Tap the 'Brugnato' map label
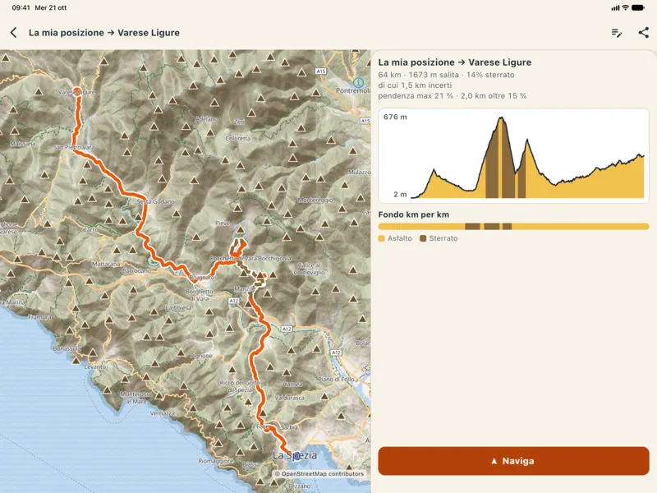This screenshot has height=493, width=657. coord(202,277)
